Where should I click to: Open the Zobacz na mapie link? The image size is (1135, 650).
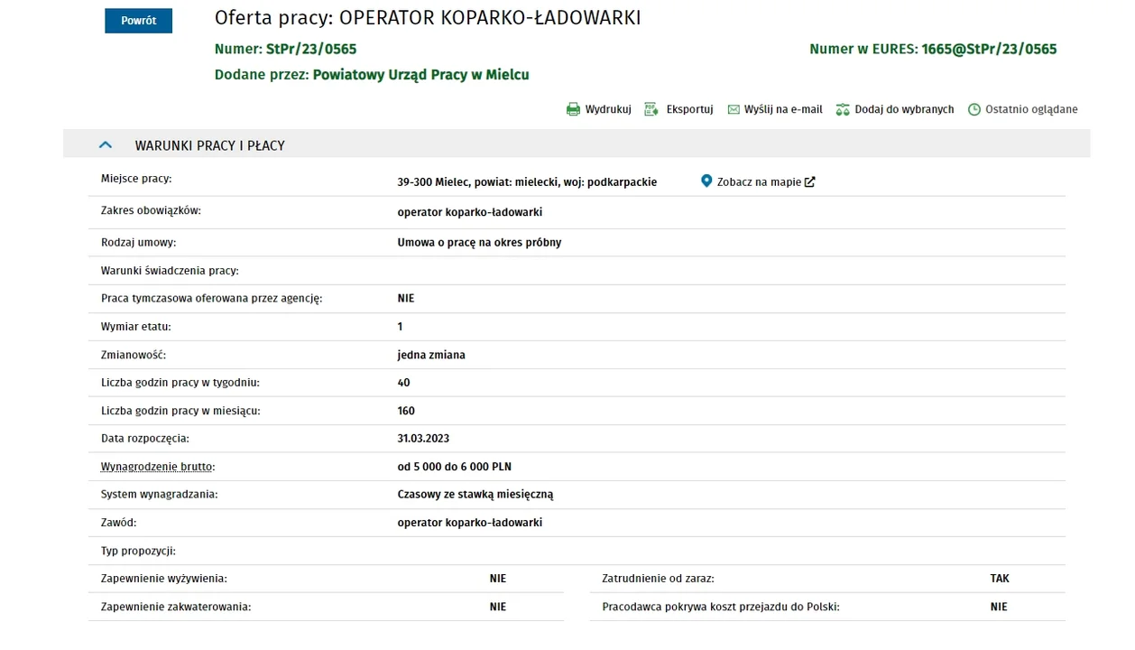pyautogui.click(x=759, y=182)
